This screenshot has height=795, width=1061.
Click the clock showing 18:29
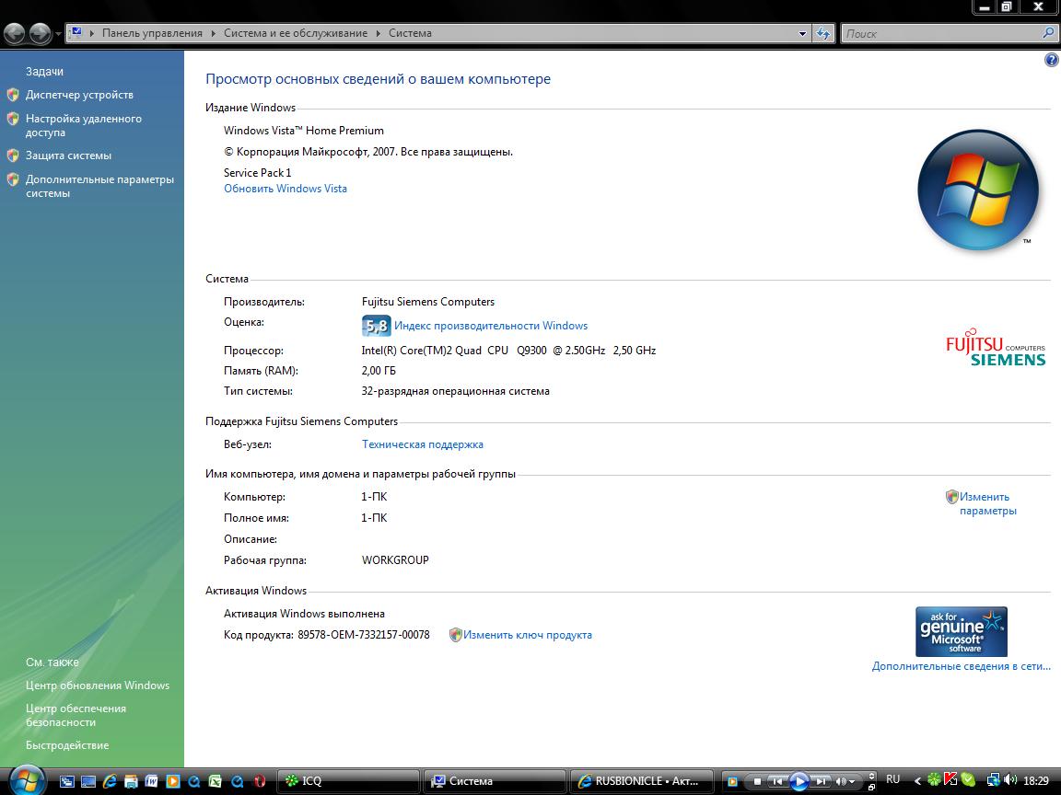pos(1036,780)
